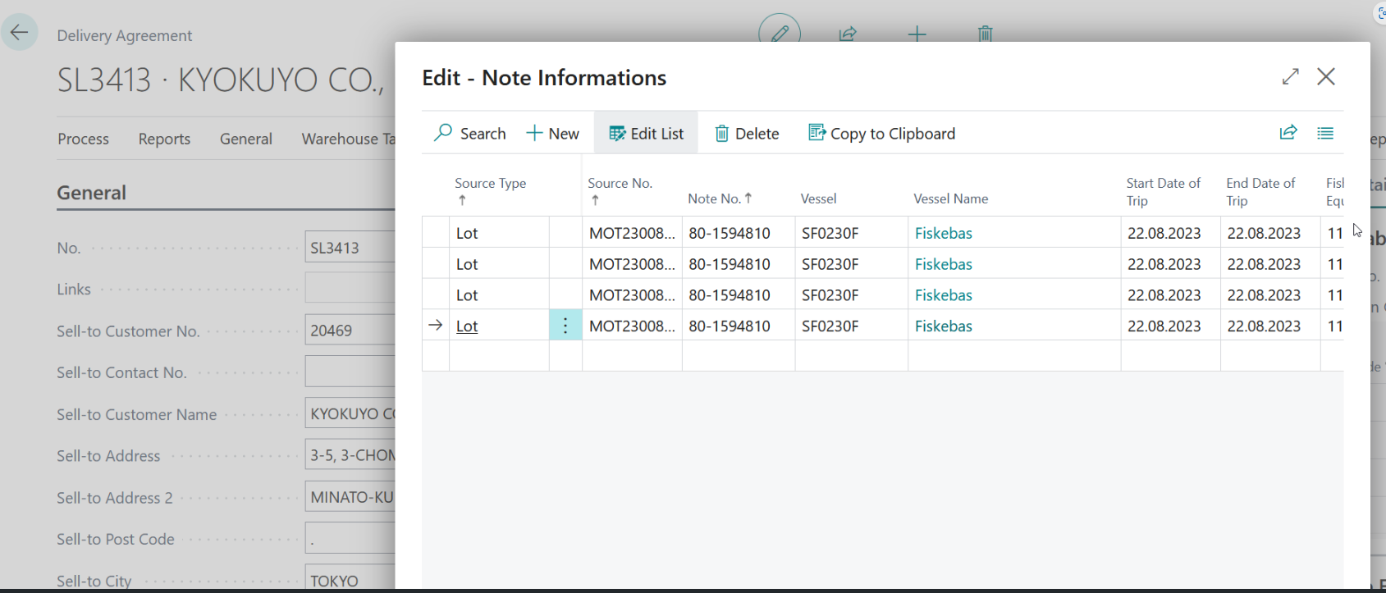Delete the selected note row
This screenshot has width=1386, height=593.
point(747,134)
